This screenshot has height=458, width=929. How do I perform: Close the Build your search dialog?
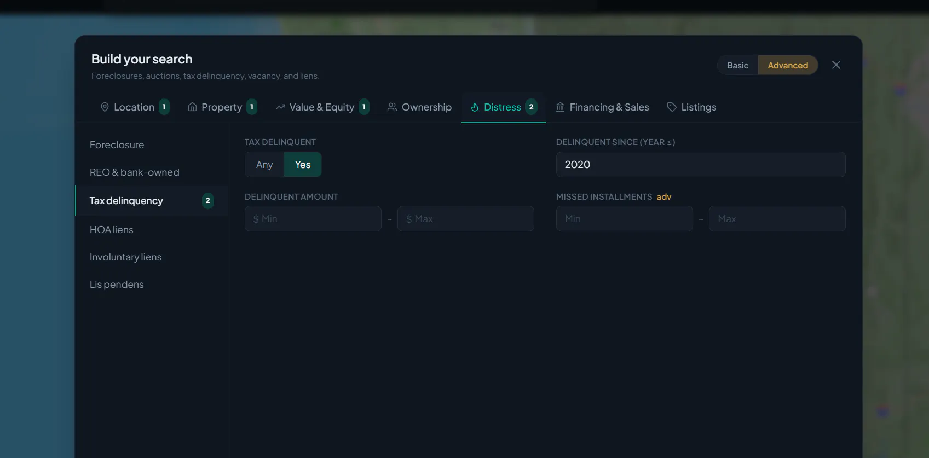[x=836, y=65]
